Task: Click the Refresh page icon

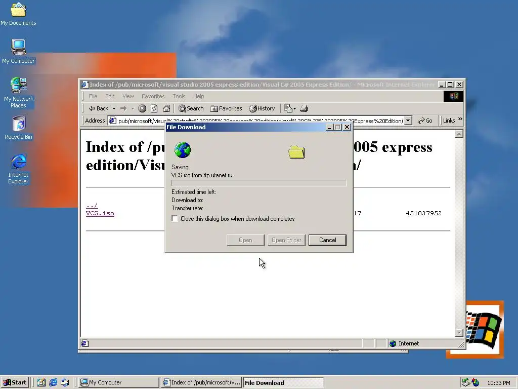Action: pyautogui.click(x=154, y=108)
